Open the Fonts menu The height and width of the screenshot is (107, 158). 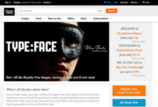coord(38,18)
